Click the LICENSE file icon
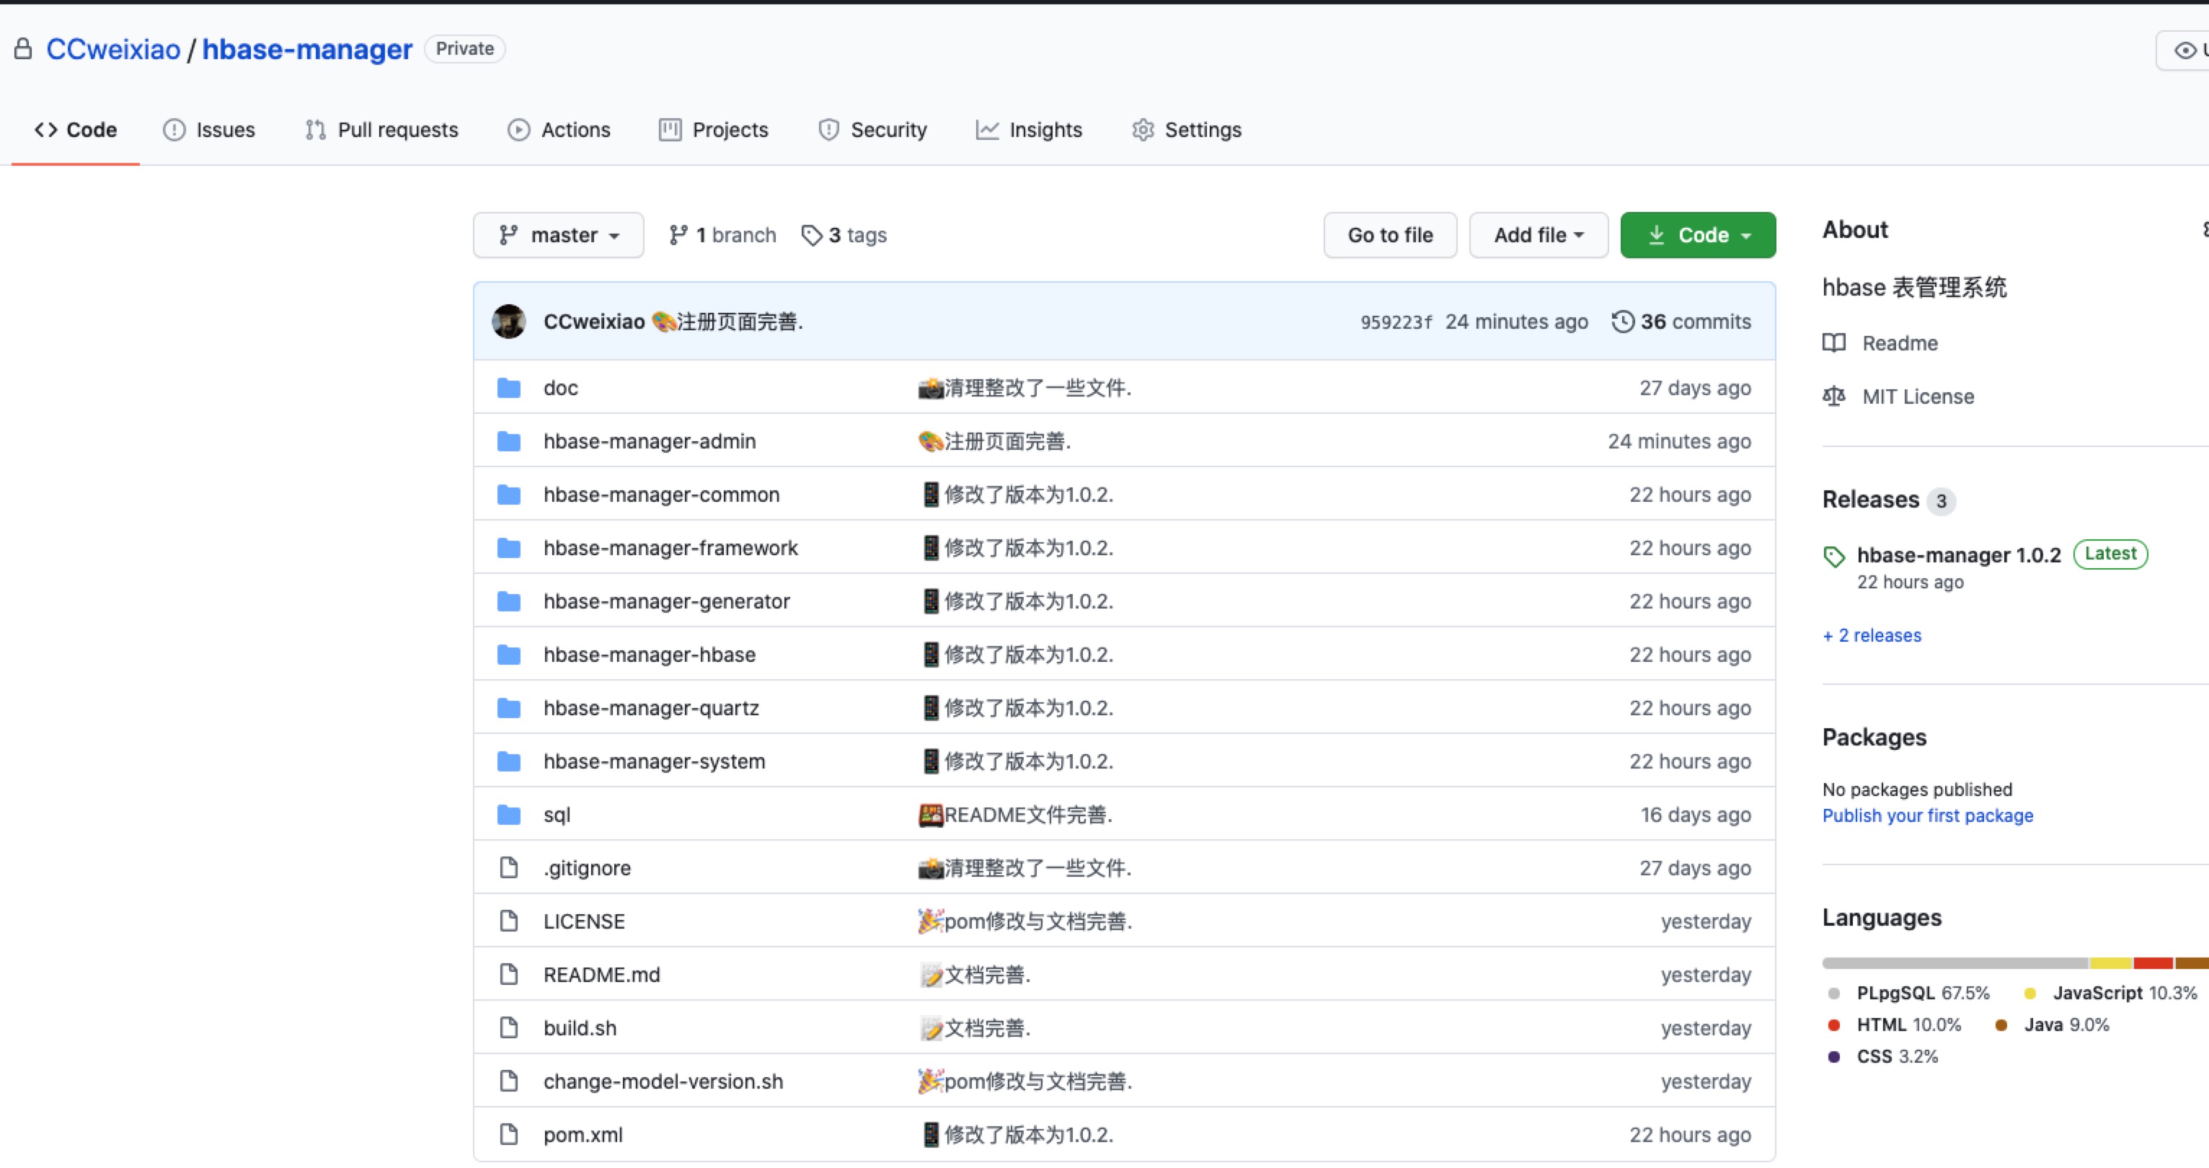The image size is (2209, 1168). [508, 921]
